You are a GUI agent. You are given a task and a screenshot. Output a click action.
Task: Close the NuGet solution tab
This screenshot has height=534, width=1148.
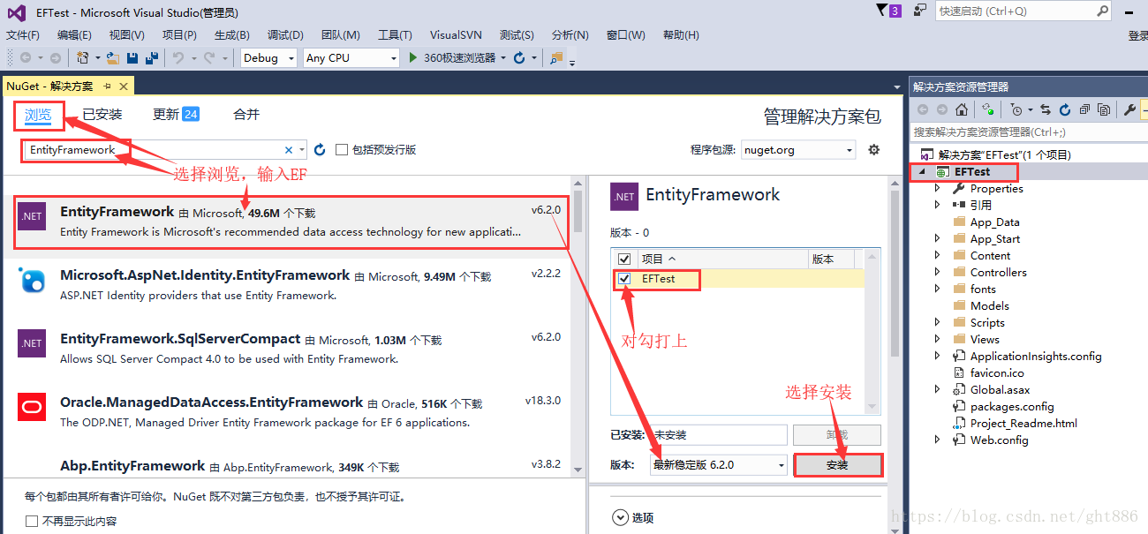click(x=124, y=86)
